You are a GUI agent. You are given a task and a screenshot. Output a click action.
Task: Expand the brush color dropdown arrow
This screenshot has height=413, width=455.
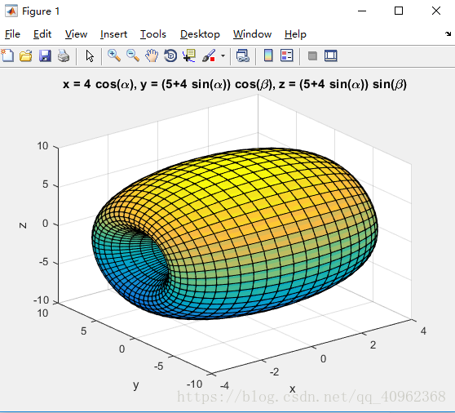(223, 56)
